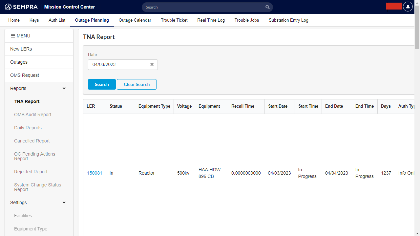The image size is (420, 236).
Task: Click the hamburger MENU icon
Action: (x=13, y=36)
